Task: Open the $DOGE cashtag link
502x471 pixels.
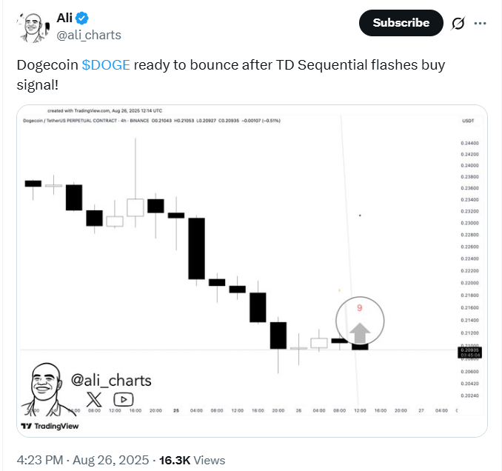Action: click(106, 64)
